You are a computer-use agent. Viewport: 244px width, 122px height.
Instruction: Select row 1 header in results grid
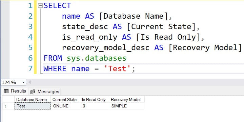coord(8,106)
